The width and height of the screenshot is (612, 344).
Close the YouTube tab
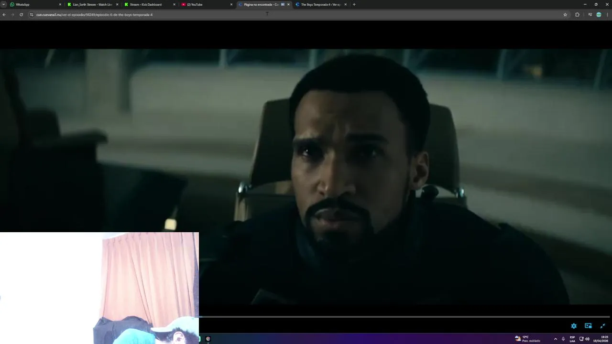(x=231, y=4)
